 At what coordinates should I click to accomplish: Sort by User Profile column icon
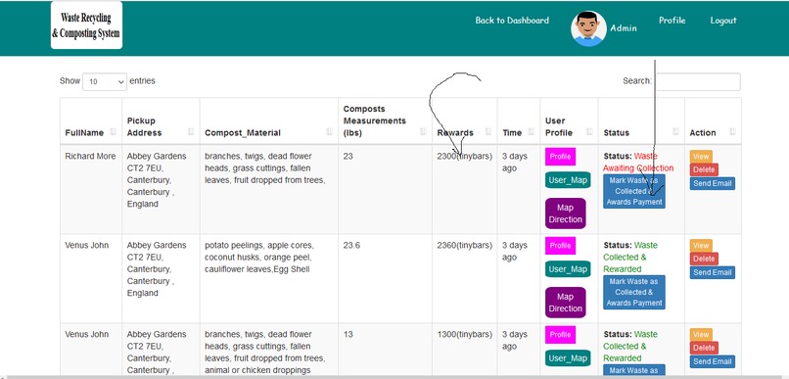[589, 132]
